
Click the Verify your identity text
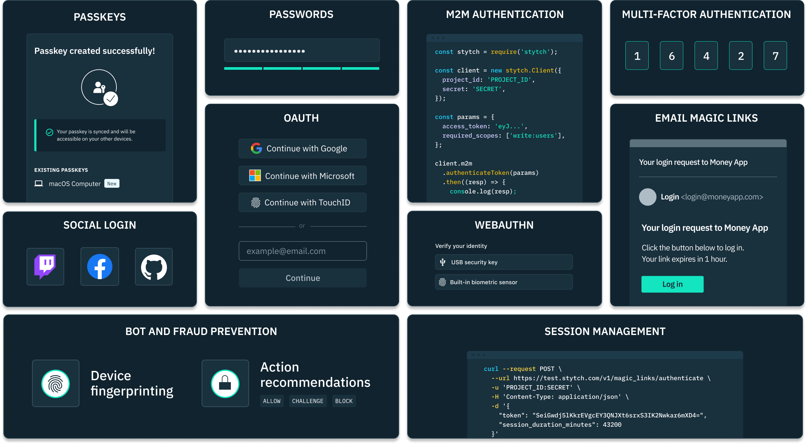pyautogui.click(x=461, y=246)
